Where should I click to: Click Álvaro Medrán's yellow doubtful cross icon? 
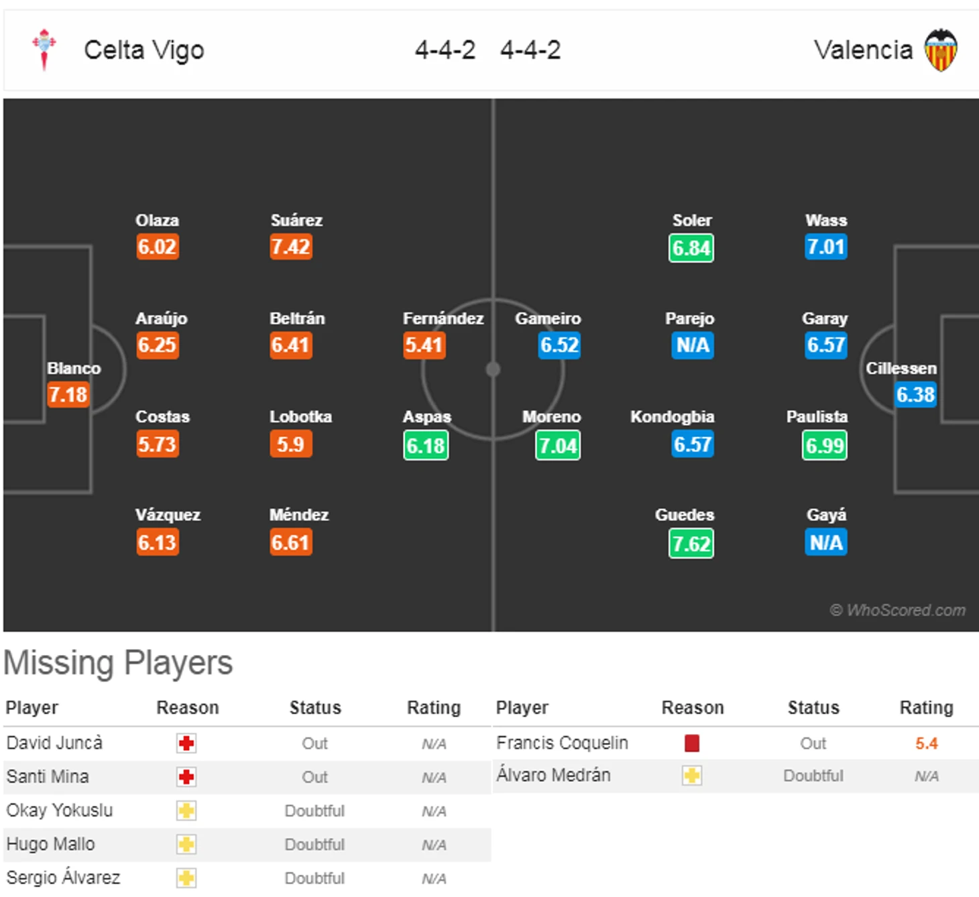pyautogui.click(x=692, y=776)
